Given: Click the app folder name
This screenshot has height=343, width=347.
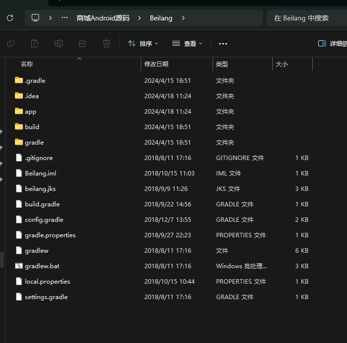Looking at the screenshot, I should pyautogui.click(x=30, y=112).
